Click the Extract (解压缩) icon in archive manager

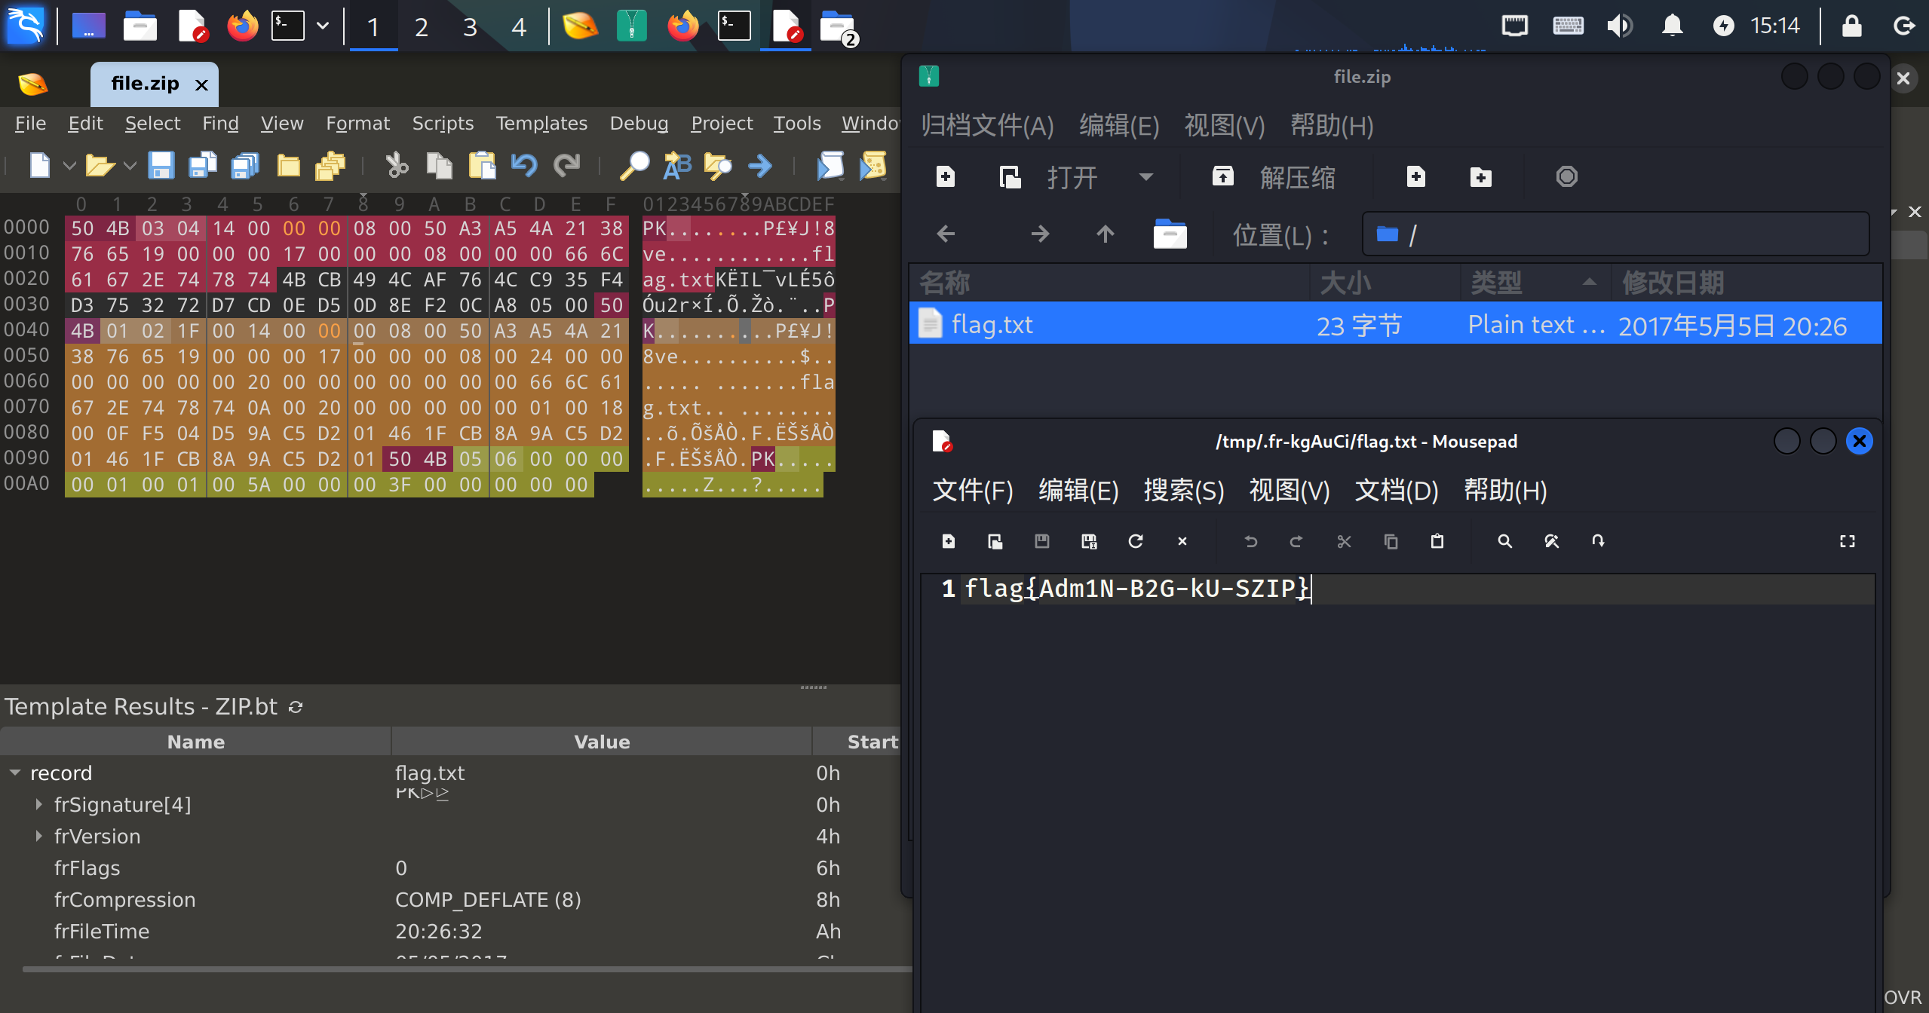[1222, 177]
